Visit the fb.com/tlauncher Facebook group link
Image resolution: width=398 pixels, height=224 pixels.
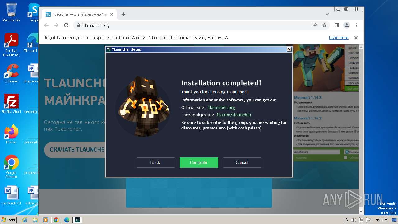coord(234,115)
